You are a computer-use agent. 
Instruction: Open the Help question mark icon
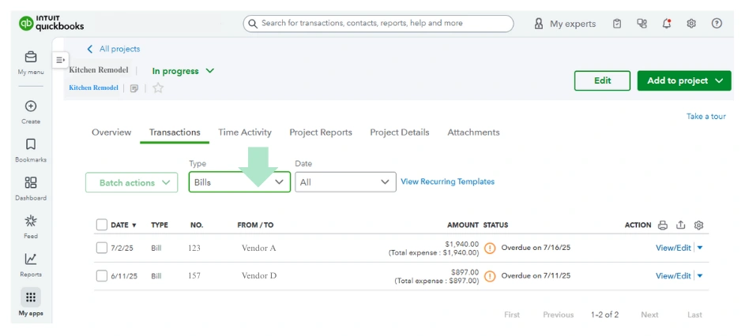pos(717,24)
